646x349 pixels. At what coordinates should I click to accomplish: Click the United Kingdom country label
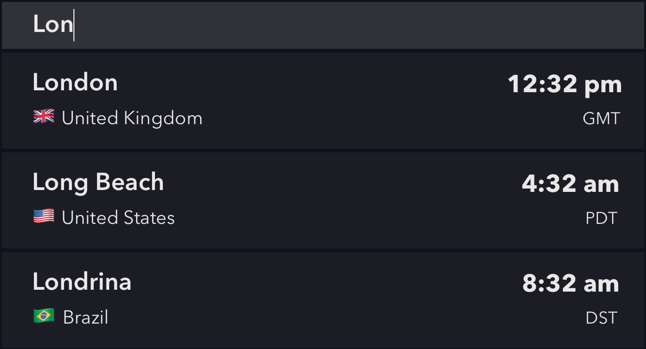click(x=132, y=118)
